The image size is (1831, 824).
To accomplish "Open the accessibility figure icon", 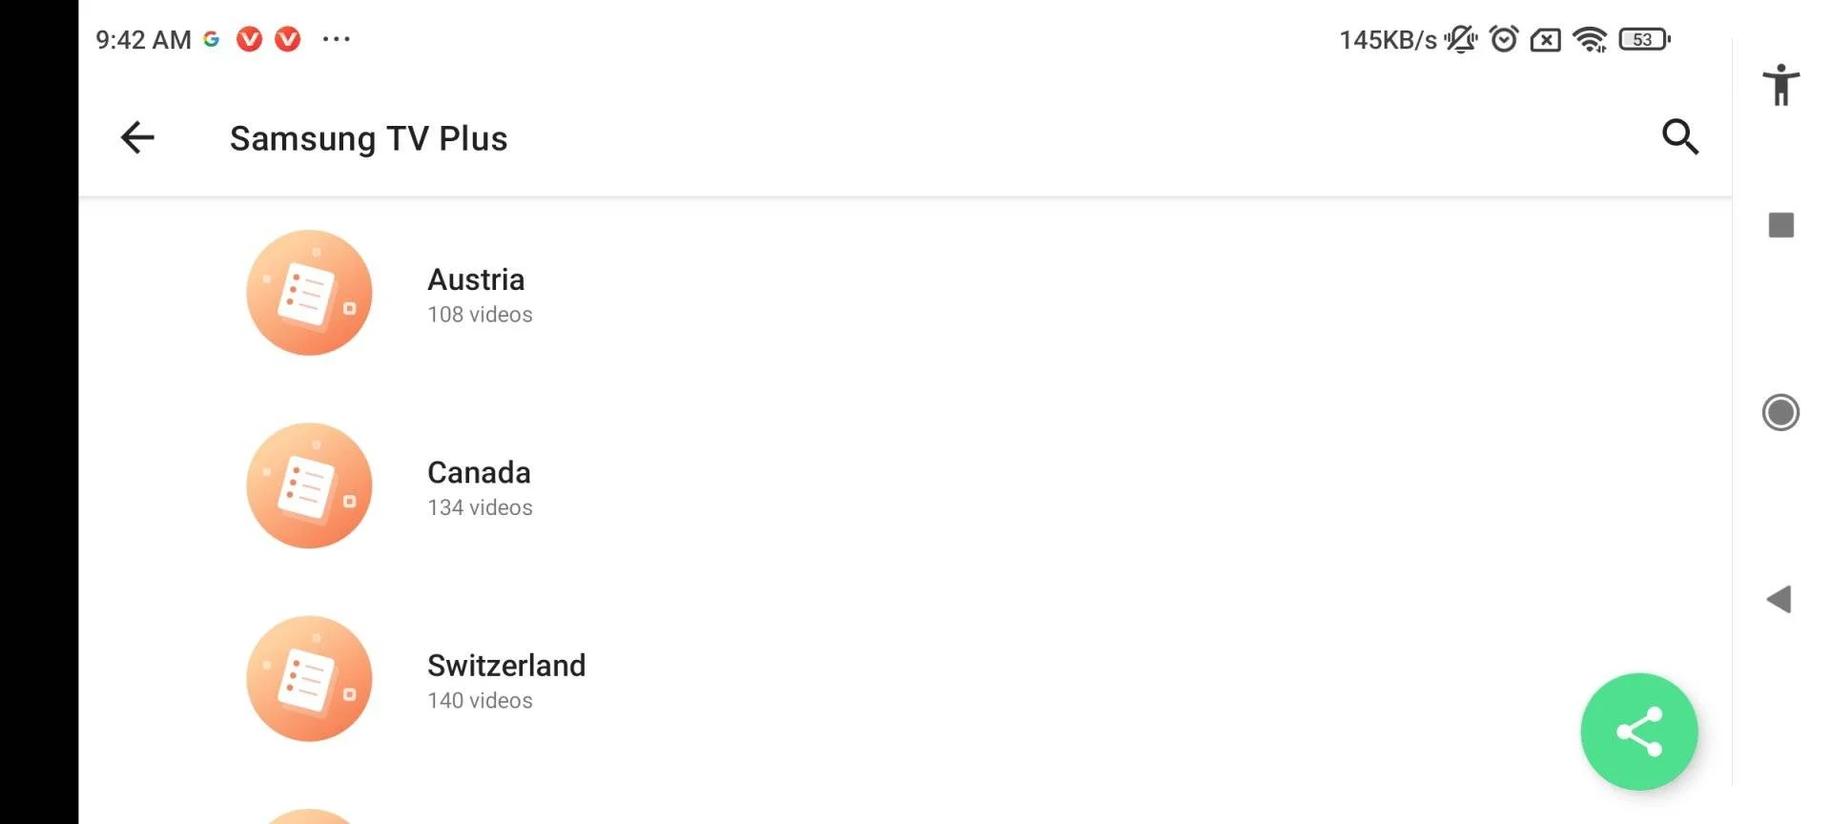I will (x=1780, y=85).
